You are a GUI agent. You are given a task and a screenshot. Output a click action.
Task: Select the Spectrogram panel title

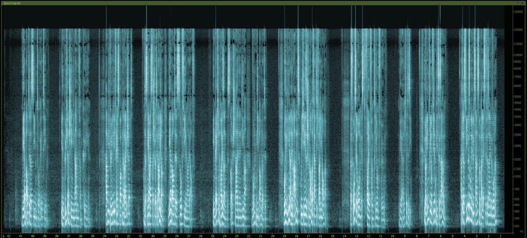coord(12,3)
